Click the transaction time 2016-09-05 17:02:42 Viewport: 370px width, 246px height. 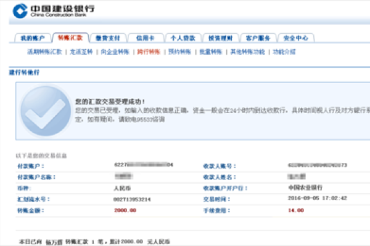318,198
